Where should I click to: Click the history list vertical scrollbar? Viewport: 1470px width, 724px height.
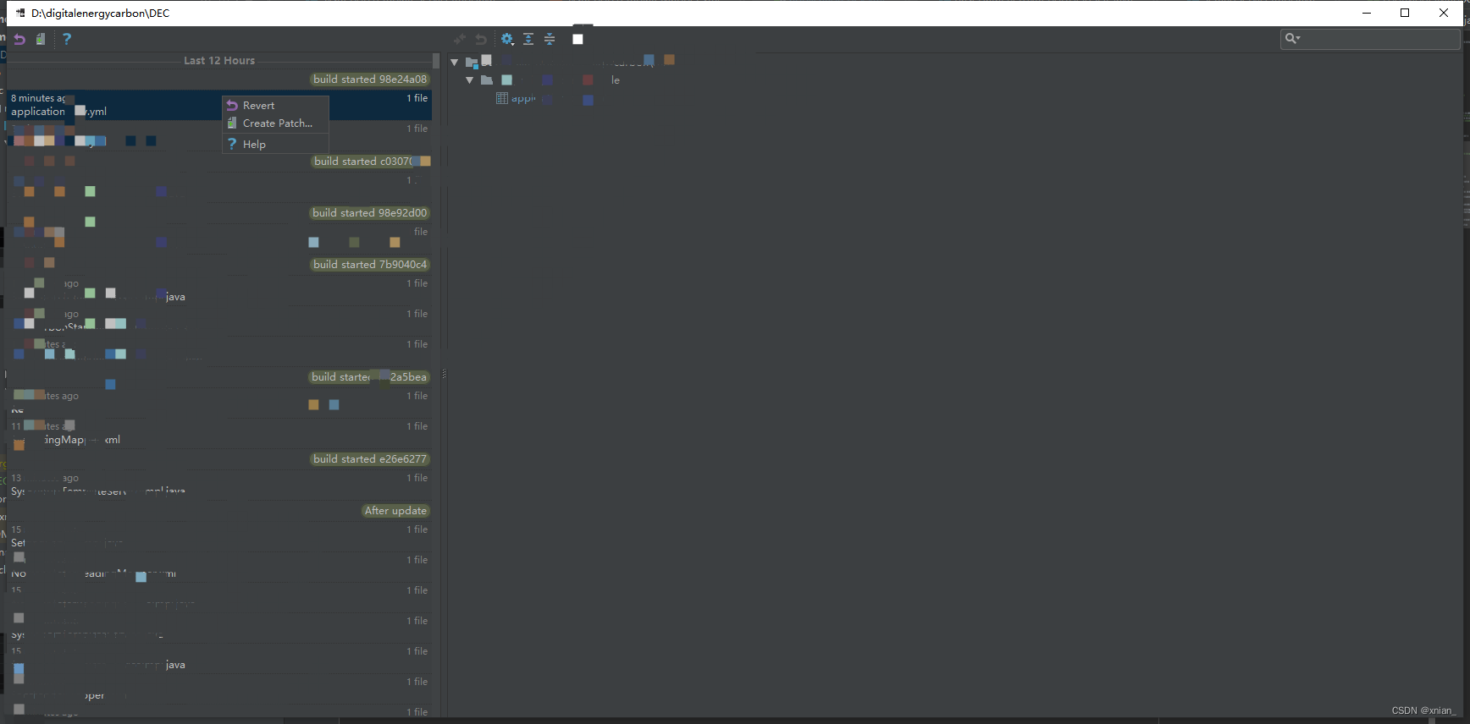point(436,61)
